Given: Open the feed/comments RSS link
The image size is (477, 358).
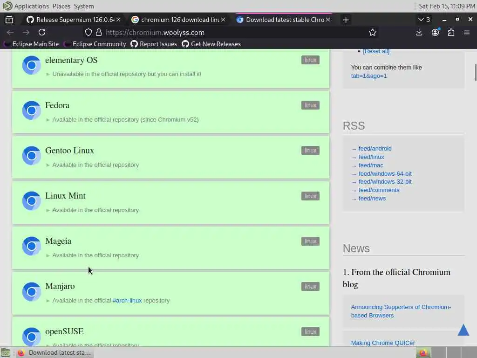Looking at the screenshot, I should [x=379, y=190].
